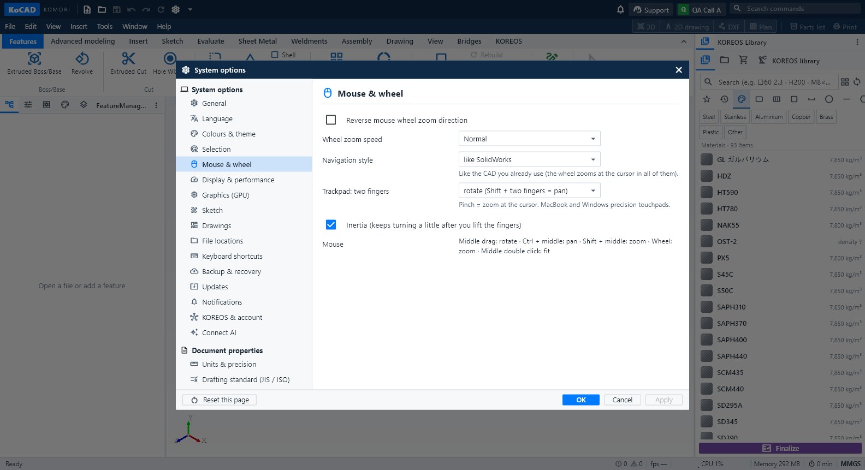Expand the quick access toolbar dropdown arrow
This screenshot has height=470, width=865.
[x=190, y=9]
